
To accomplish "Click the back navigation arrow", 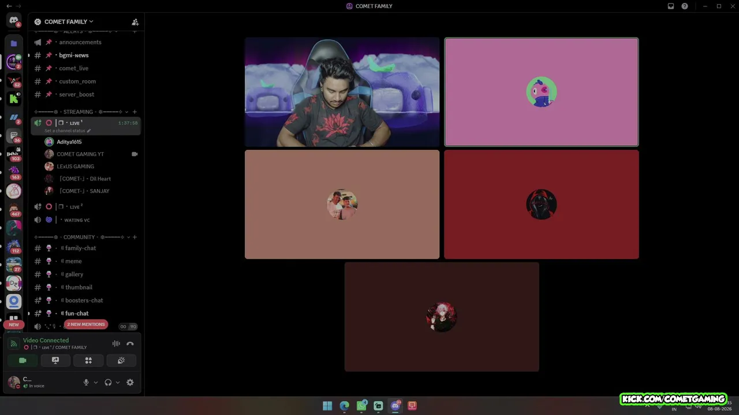I will pos(9,6).
